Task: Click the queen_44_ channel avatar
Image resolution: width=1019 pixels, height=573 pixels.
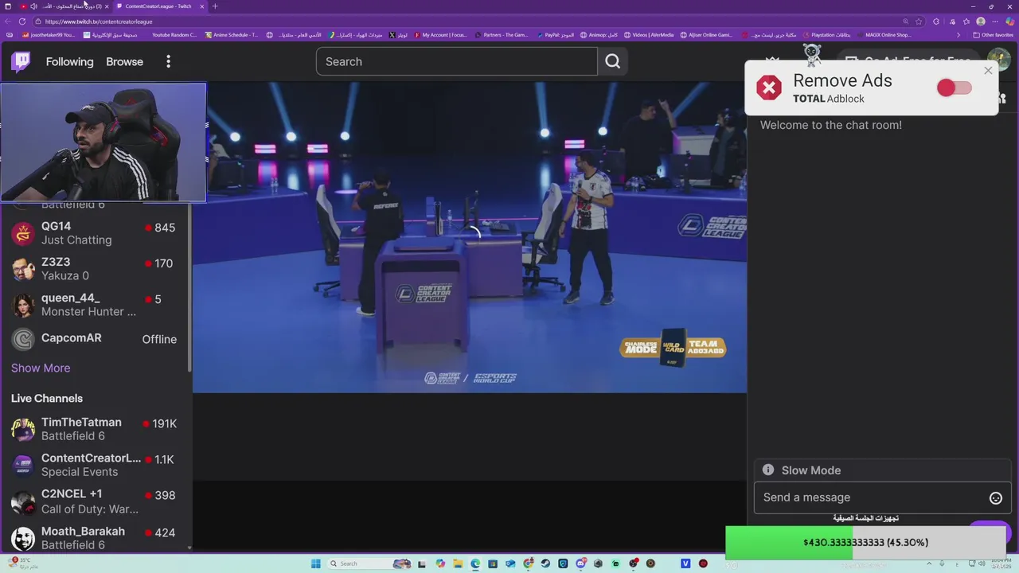Action: (x=23, y=305)
